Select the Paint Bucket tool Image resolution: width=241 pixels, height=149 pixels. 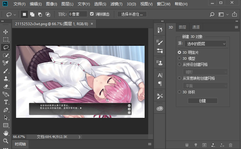(6, 94)
